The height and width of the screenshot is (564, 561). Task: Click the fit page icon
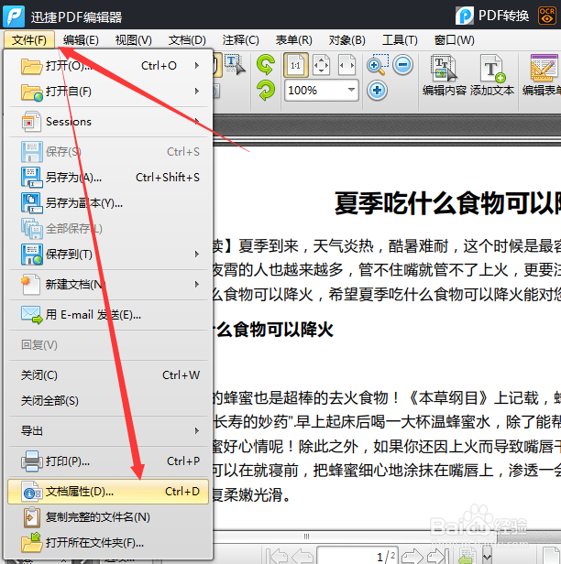point(321,65)
